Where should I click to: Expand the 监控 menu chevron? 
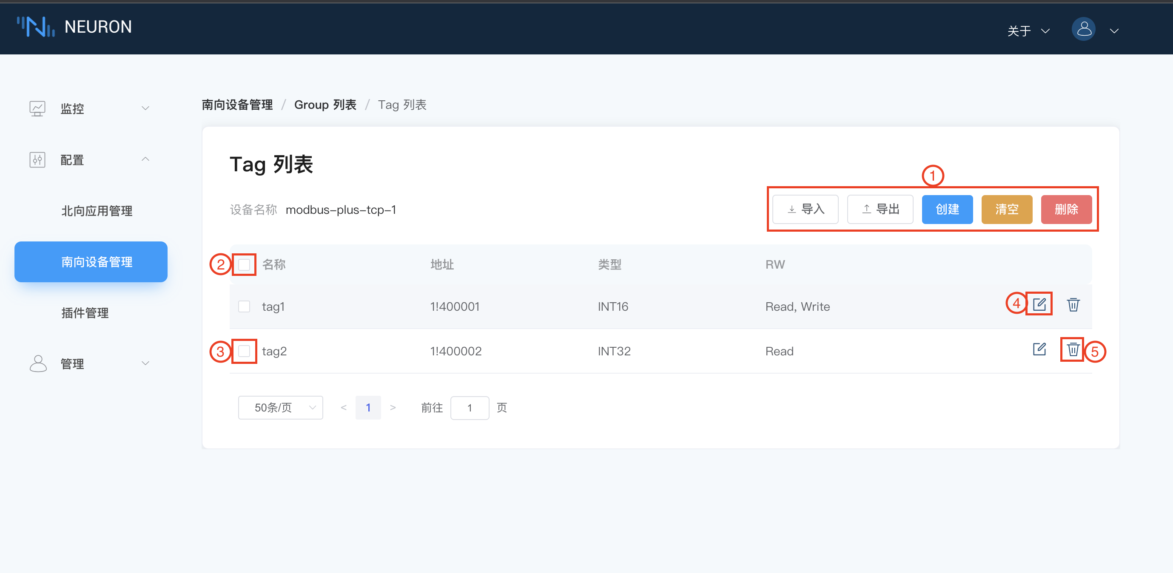tap(145, 108)
